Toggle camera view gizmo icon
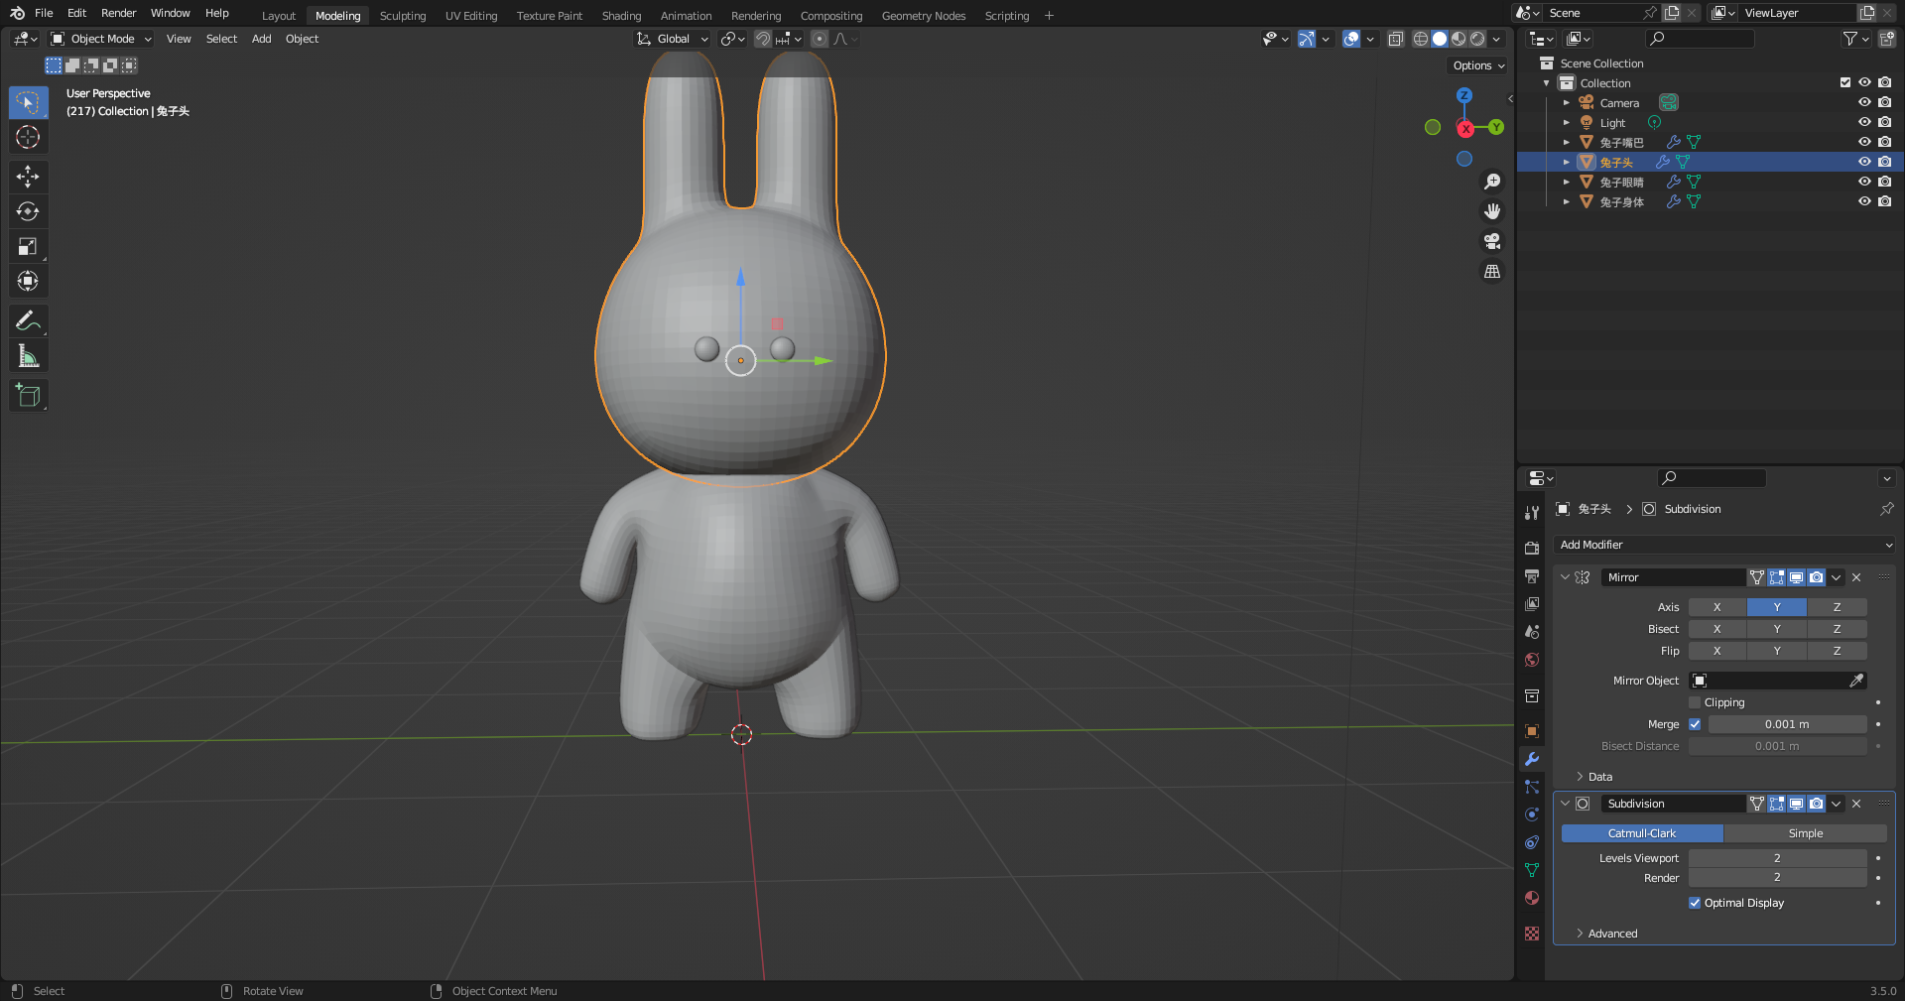The width and height of the screenshot is (1905, 1001). pos(1492,241)
